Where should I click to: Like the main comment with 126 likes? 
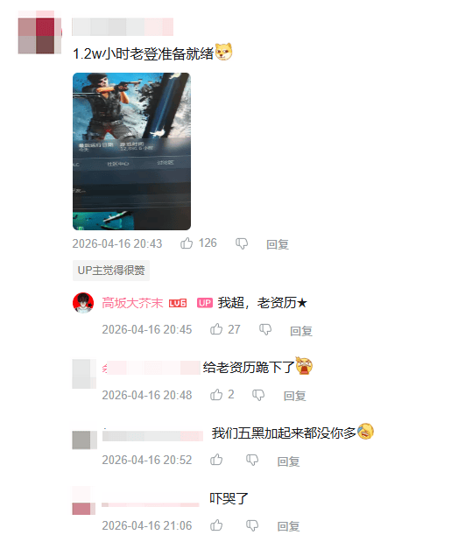click(187, 243)
